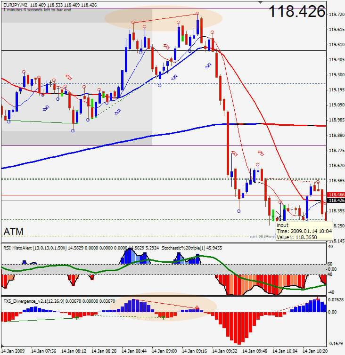Click the 118.985 price axis label
Screen dimensions: 345x355
coord(337,120)
